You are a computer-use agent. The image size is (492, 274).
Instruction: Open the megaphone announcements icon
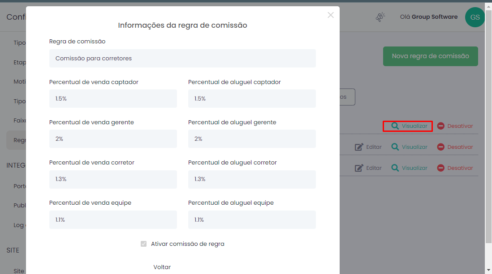(x=380, y=17)
